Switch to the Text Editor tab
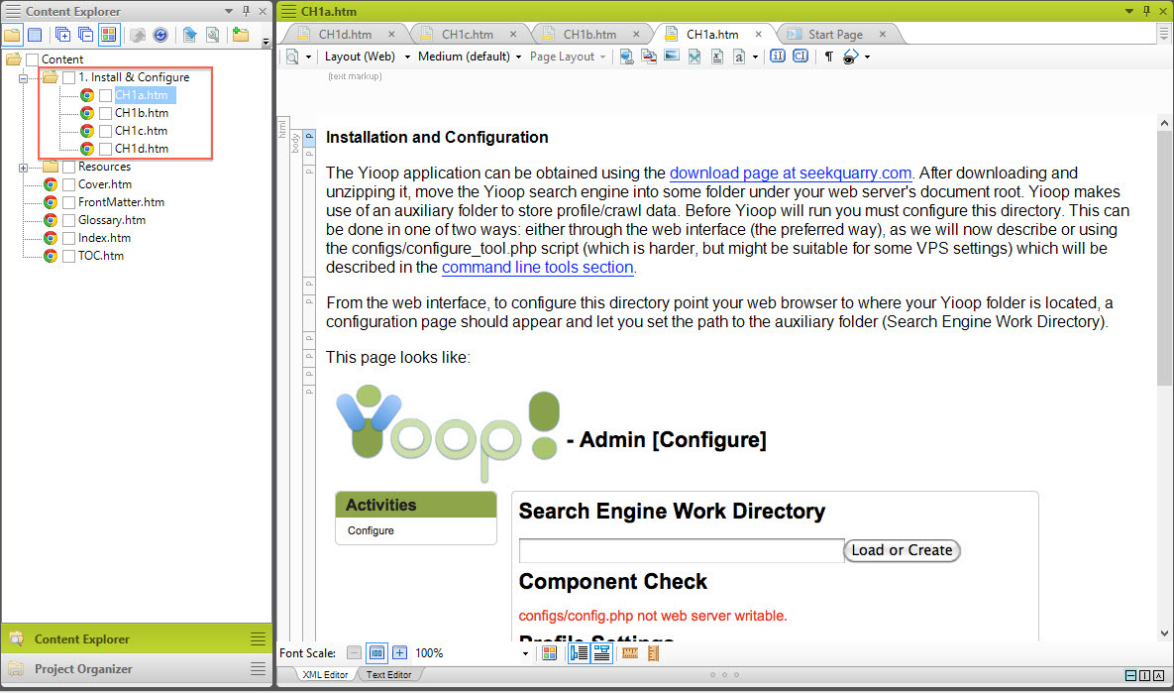The width and height of the screenshot is (1174, 693). tap(389, 675)
